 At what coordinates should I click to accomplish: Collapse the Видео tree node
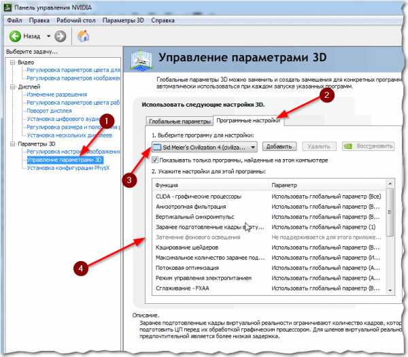pos(12,62)
